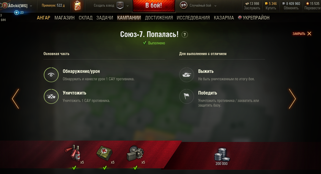Click the tank Выжить condition icon
This screenshot has width=321, height=174.
[186, 75]
